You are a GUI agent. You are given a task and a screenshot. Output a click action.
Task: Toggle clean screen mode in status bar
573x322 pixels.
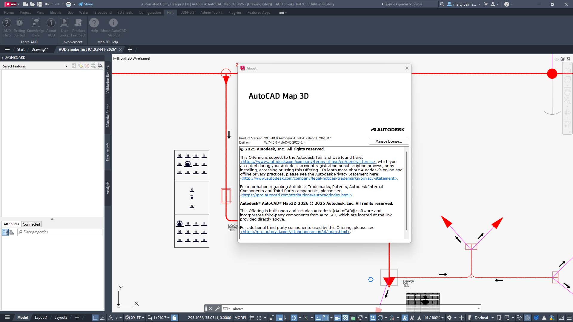[561, 318]
